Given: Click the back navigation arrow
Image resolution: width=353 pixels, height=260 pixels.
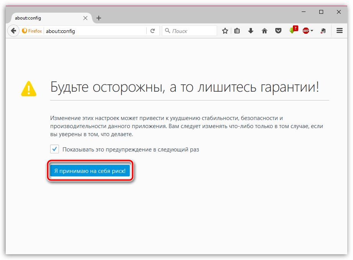Looking at the screenshot, I should point(13,31).
